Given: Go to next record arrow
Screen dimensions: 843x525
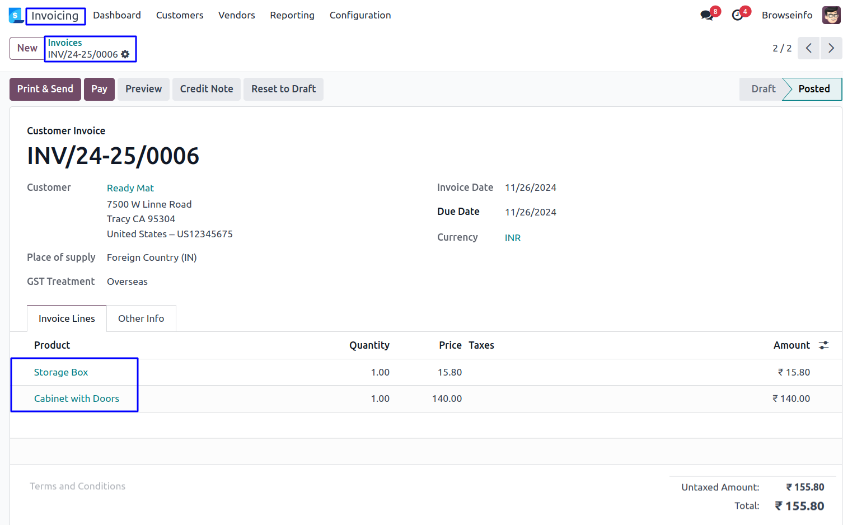Looking at the screenshot, I should click(831, 48).
